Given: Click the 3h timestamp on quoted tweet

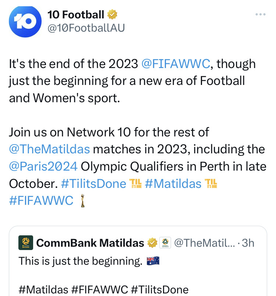Looking at the screenshot, I should [247, 243].
